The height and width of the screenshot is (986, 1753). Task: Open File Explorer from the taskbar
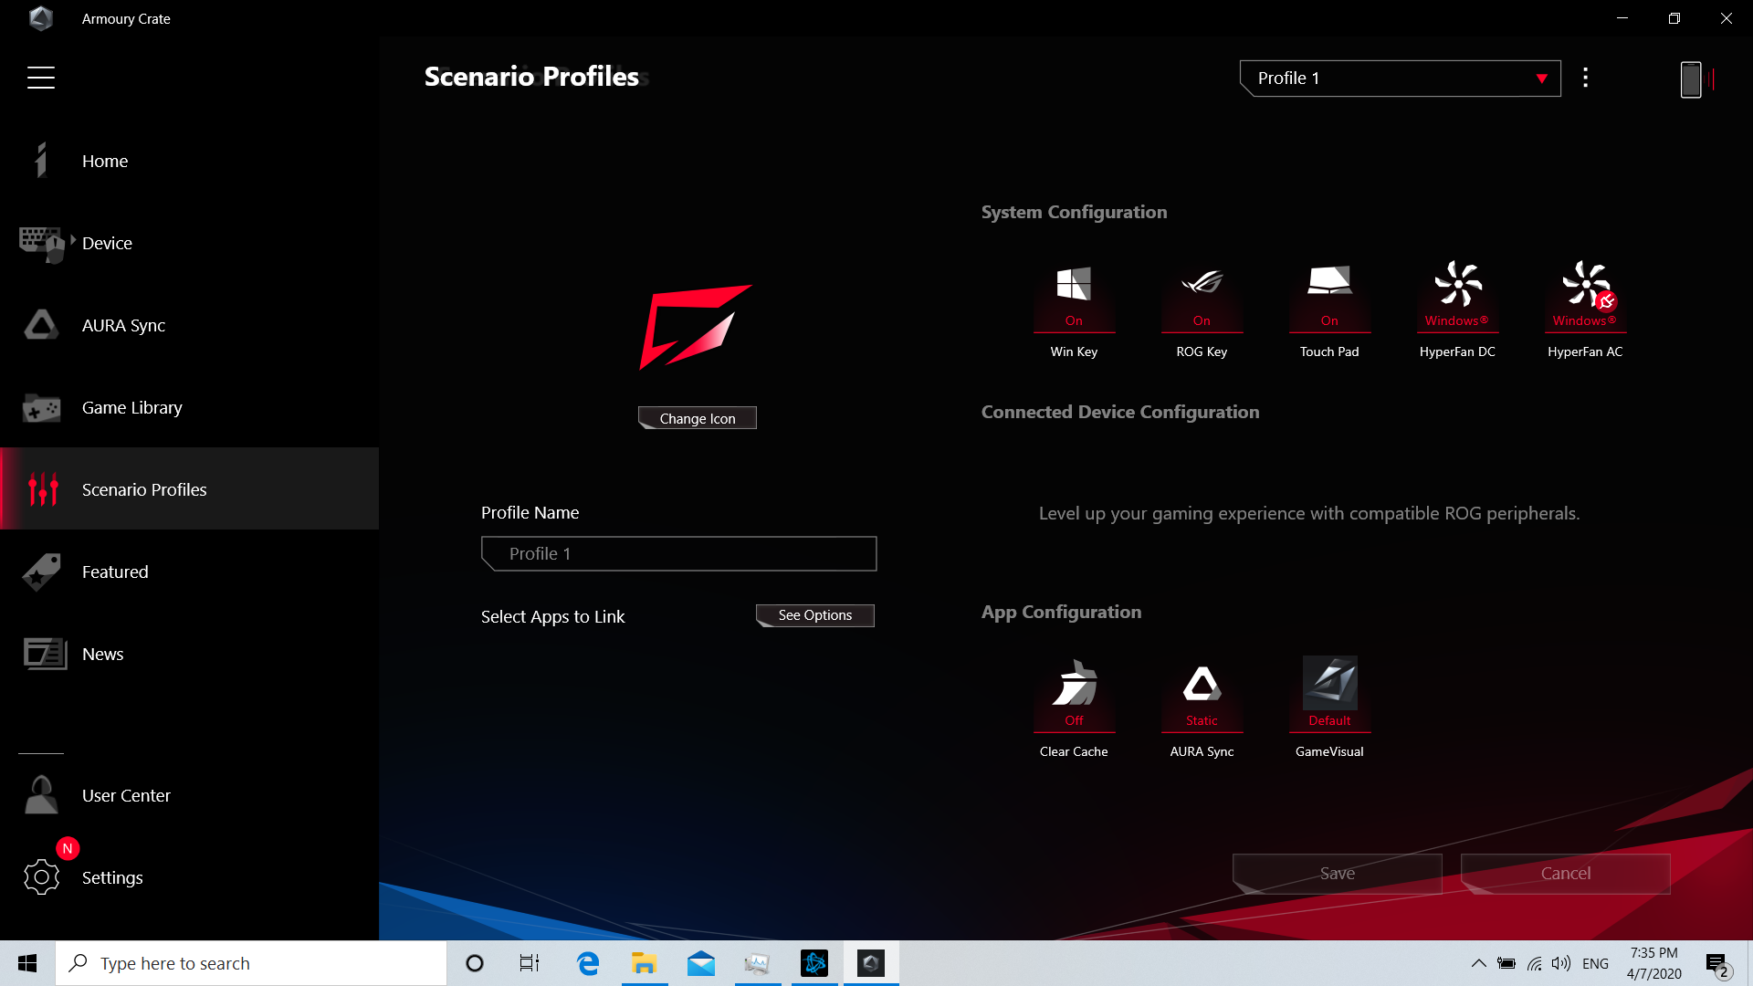coord(645,963)
